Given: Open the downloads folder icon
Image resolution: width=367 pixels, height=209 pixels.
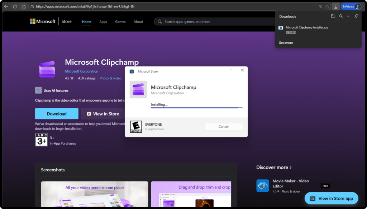Looking at the screenshot, I should (334, 16).
